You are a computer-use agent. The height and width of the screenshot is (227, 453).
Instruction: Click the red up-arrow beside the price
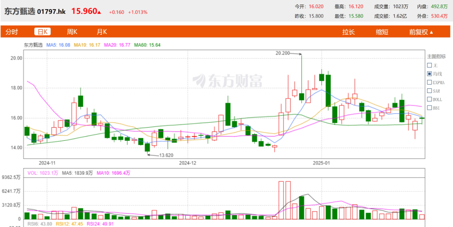click(x=99, y=13)
